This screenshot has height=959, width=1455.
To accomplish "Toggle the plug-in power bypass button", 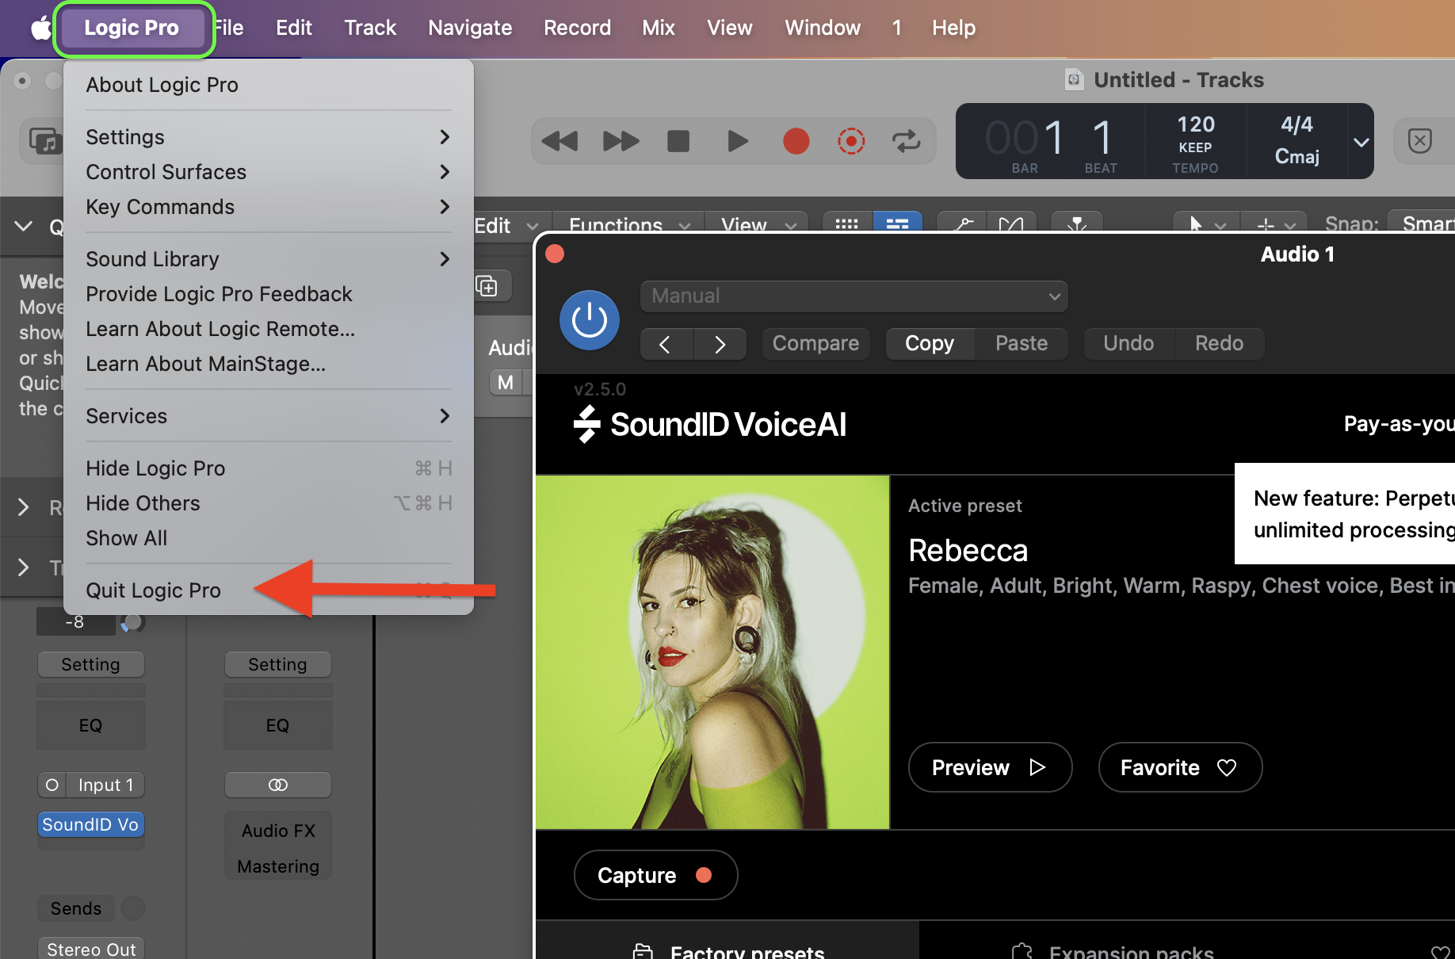I will (590, 320).
